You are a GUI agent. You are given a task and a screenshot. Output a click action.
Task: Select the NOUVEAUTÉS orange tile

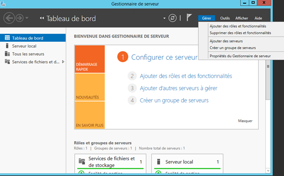pos(90,87)
